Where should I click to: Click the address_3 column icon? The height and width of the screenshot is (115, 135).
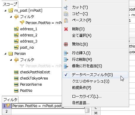tap(16, 41)
